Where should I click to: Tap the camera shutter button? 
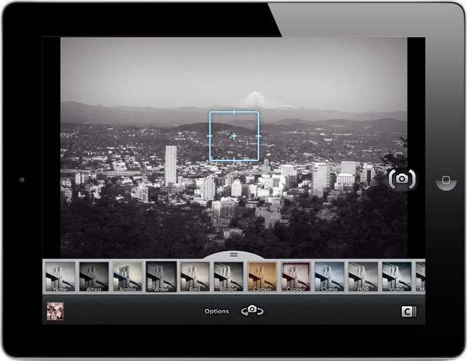[x=402, y=179]
